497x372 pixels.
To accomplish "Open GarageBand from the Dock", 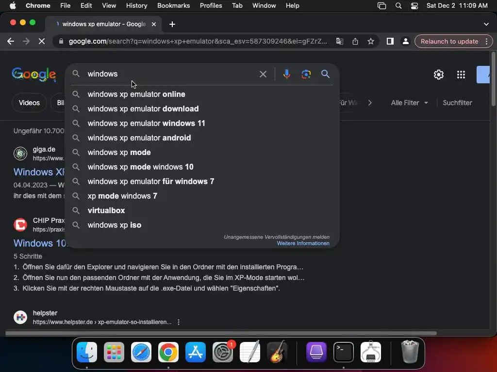I will tap(277, 352).
